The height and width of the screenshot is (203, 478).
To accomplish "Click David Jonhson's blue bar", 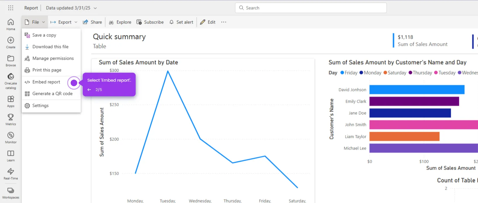I will [417, 90].
